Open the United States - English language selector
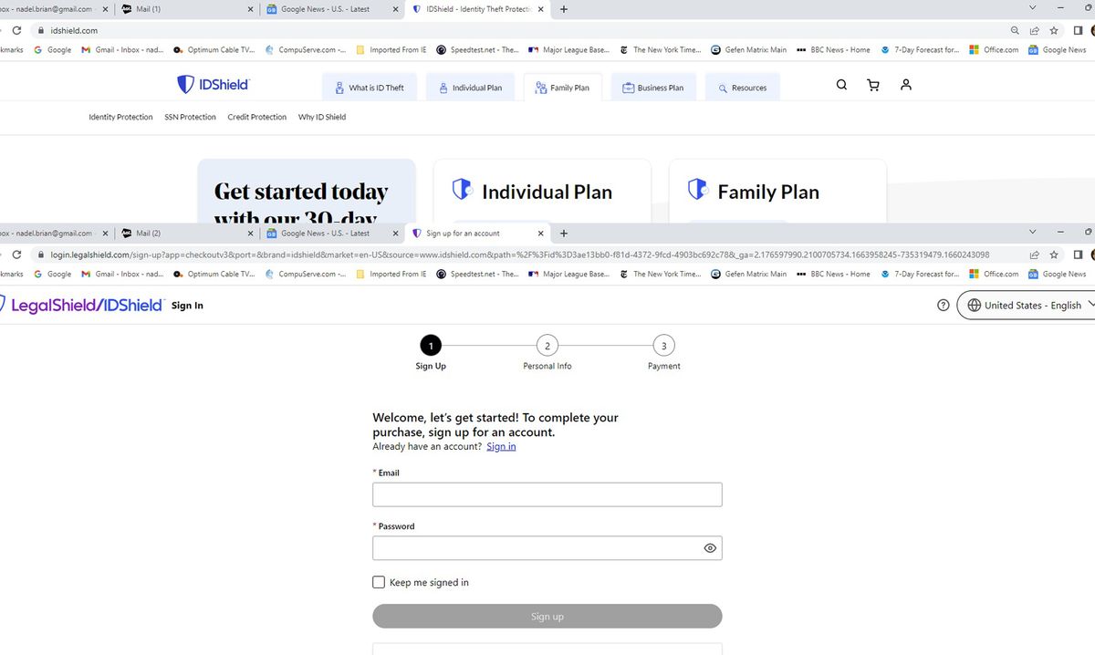 tap(1026, 305)
